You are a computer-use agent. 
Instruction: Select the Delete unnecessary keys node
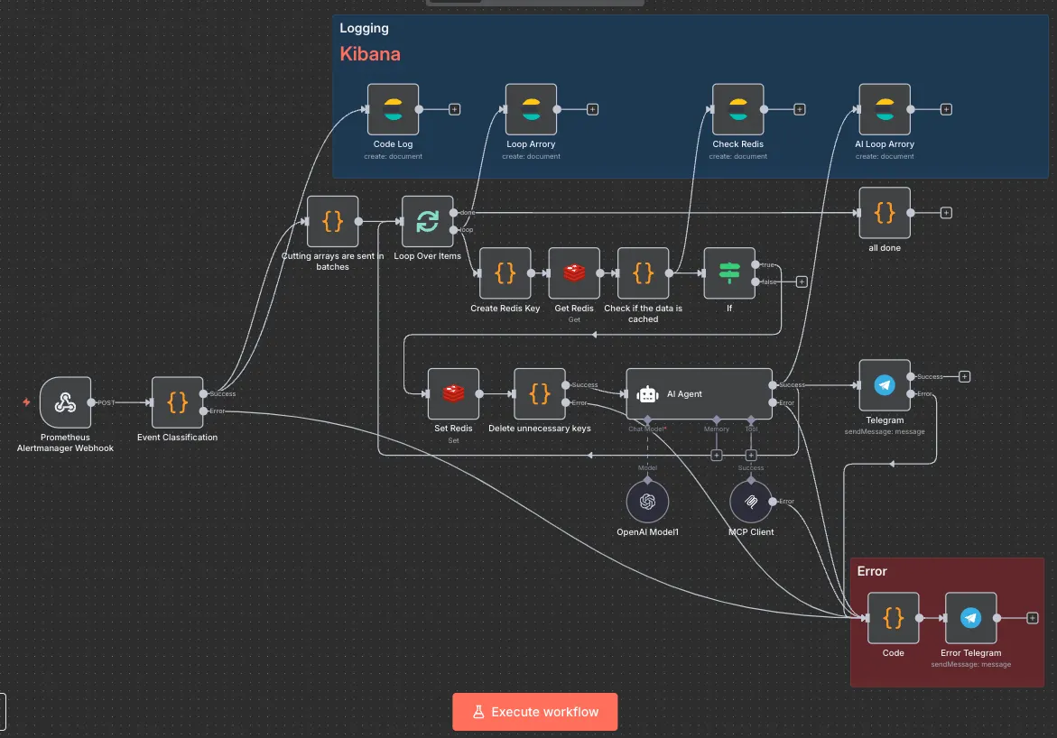[539, 393]
